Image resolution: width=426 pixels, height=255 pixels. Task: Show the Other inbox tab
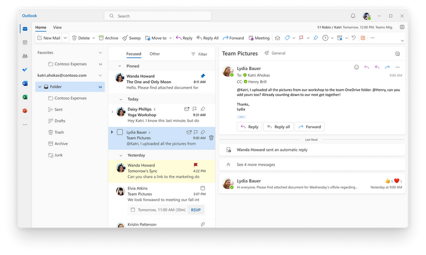click(x=155, y=54)
